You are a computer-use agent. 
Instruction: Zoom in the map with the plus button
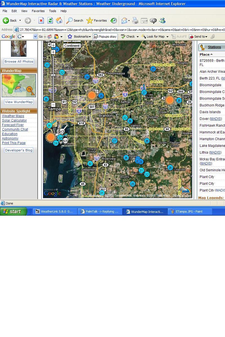[53, 52]
